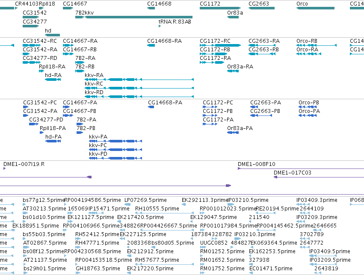Select the kkv-RC transcript glyph
Image resolution: width=364 pixels, height=275 pixels.
[x=139, y=88]
